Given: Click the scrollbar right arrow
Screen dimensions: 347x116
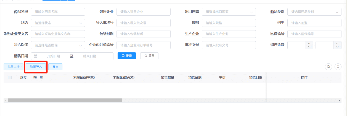Looking at the screenshot, I should (339, 100).
